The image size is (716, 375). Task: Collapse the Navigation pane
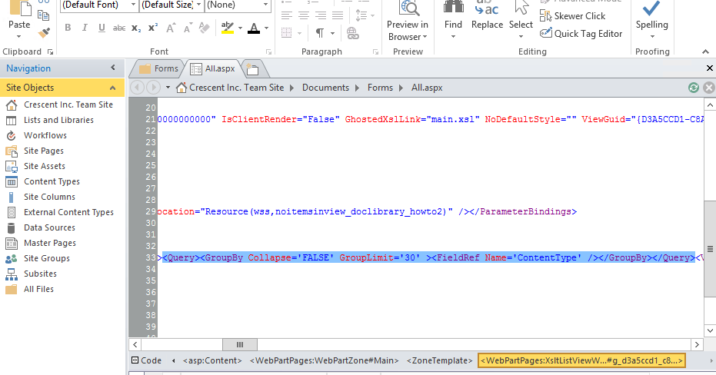(113, 68)
